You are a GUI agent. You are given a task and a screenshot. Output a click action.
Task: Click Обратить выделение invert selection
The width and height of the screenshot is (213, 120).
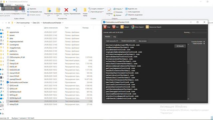pos(134,15)
